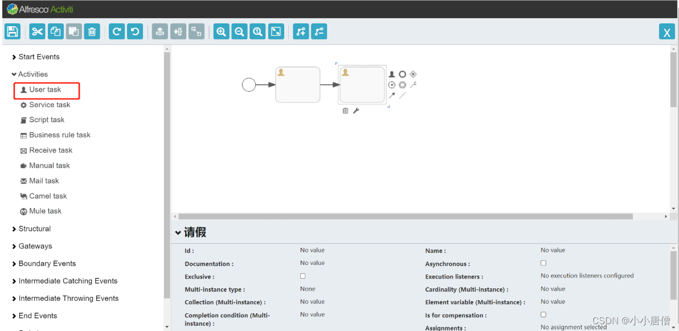Select the Mail task from the palette
Image resolution: width=679 pixels, height=331 pixels.
[44, 181]
